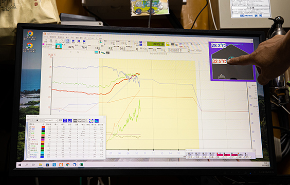Image resolution: width=290 pixels, height=185 pixels.
Task: Open the first dropdown in the bottom-right status panel
Action: pyautogui.click(x=191, y=157)
